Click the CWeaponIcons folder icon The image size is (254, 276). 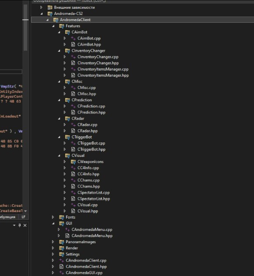[73, 162]
